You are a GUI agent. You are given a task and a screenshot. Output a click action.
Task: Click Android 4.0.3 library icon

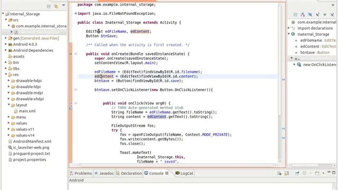[10, 44]
